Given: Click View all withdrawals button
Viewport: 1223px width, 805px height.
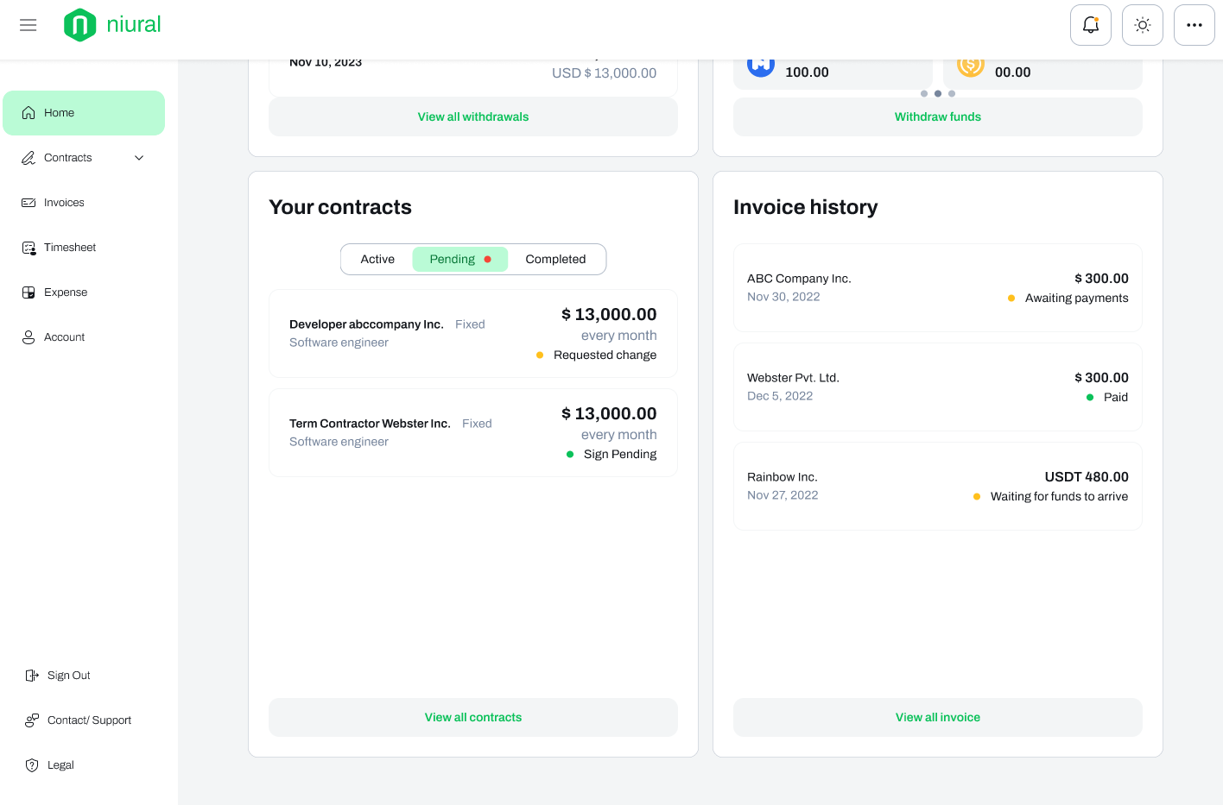Looking at the screenshot, I should (x=473, y=116).
